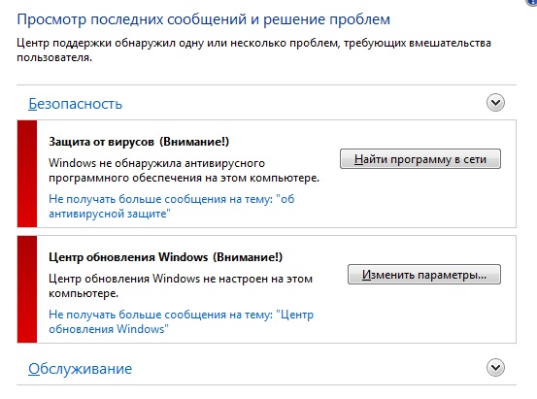
Task: Click the red severity bar beside Защита от вирусов
Action: click(27, 174)
